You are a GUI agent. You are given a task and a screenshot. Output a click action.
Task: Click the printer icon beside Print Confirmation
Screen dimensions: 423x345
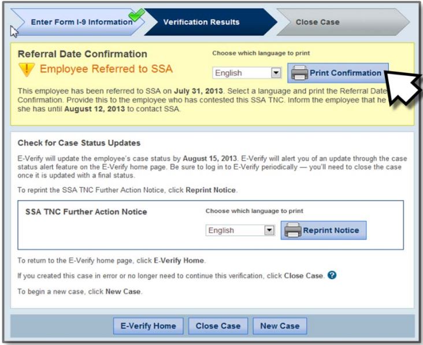click(x=299, y=73)
